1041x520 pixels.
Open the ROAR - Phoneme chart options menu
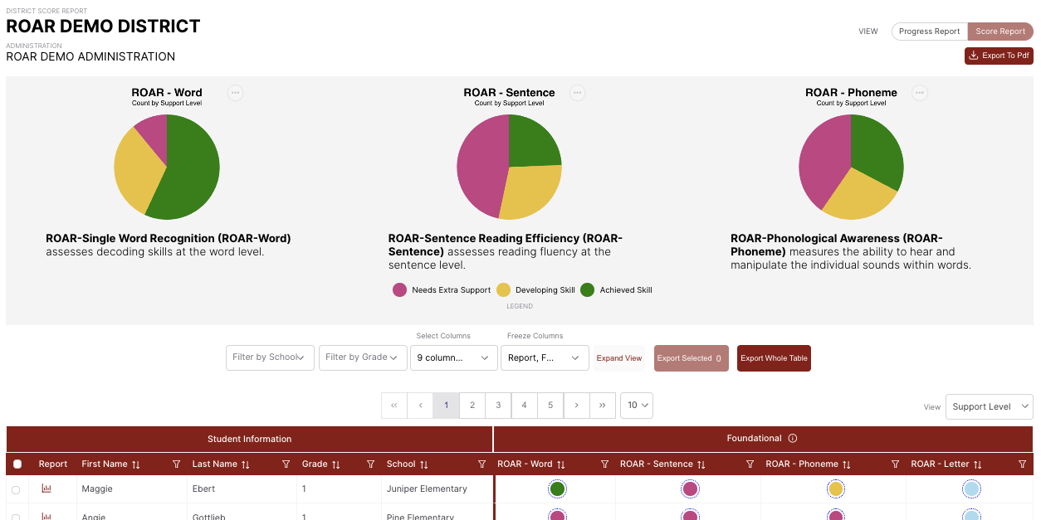click(919, 93)
